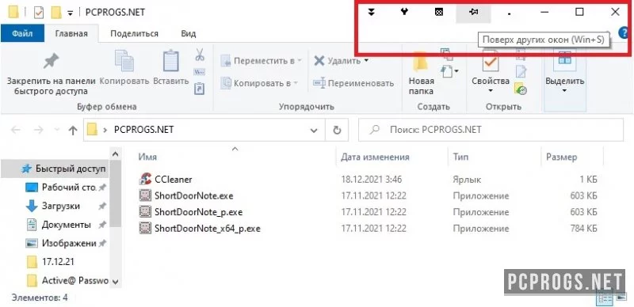Image resolution: width=634 pixels, height=307 pixels.
Task: Sort by the Размер column header
Action: pos(562,157)
